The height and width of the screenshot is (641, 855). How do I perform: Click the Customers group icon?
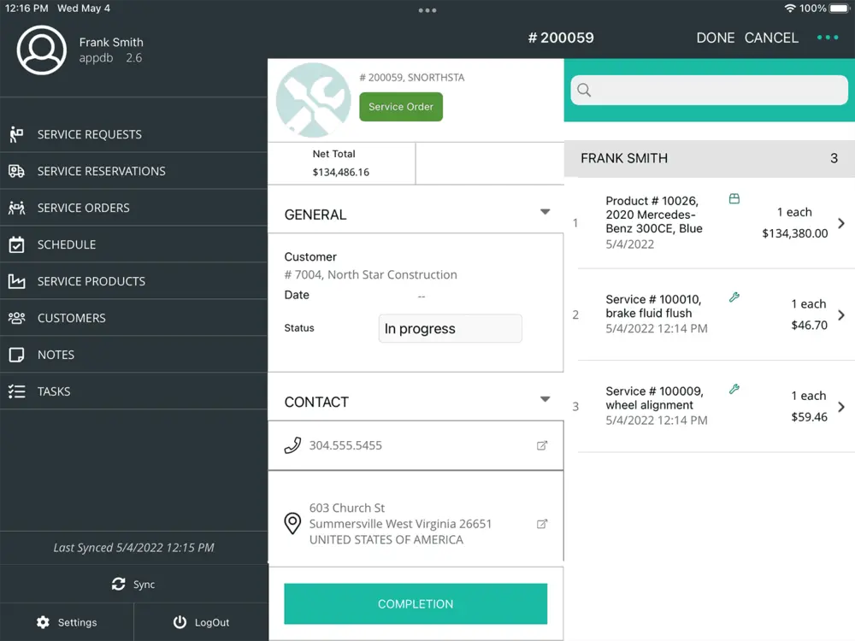pyautogui.click(x=16, y=318)
